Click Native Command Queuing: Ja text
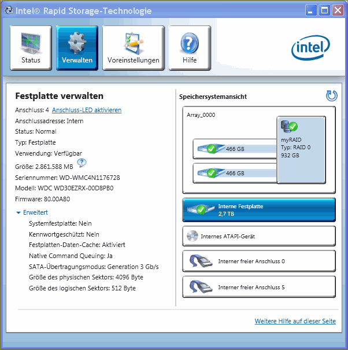 (x=71, y=256)
